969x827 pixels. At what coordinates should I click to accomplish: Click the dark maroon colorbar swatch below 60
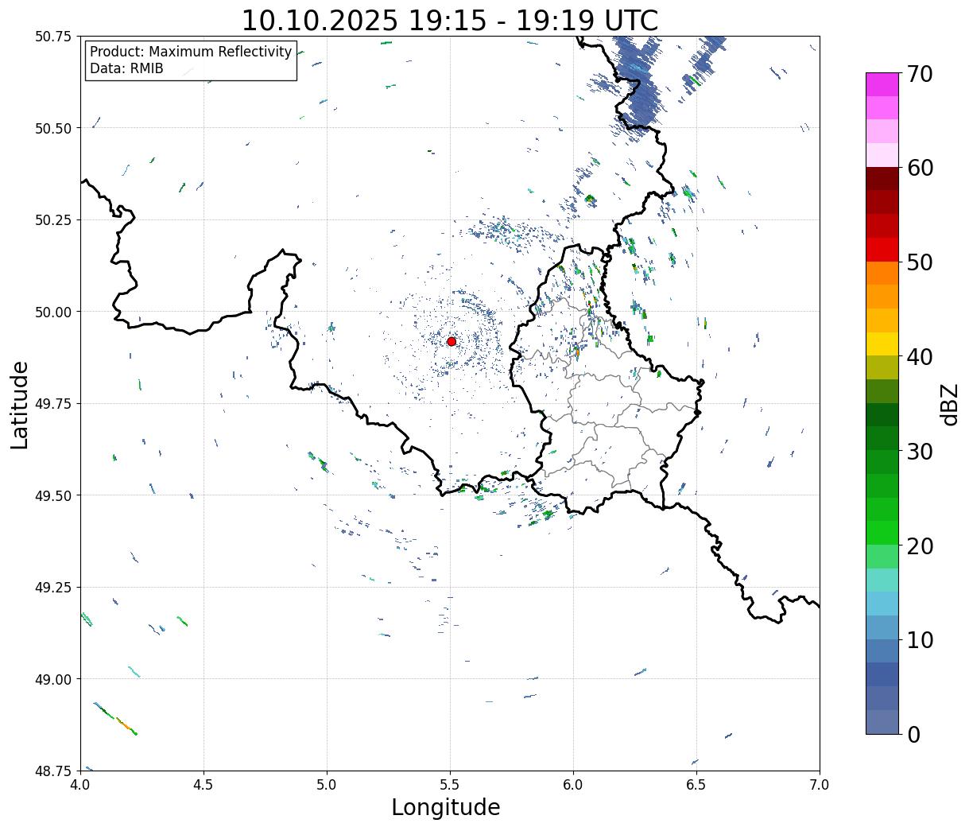click(x=882, y=179)
